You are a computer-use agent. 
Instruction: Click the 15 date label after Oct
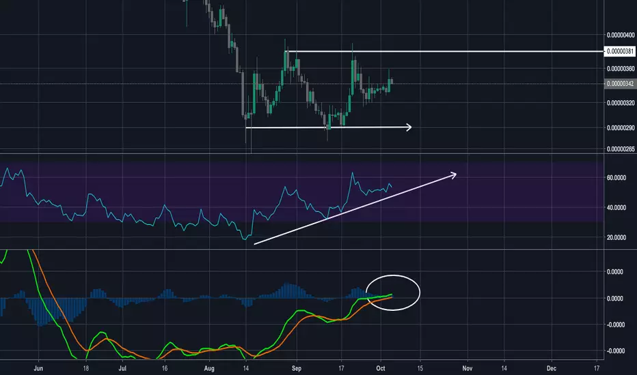(x=420, y=368)
